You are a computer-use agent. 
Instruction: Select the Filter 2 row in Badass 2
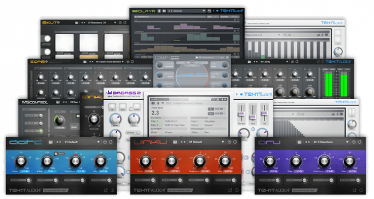tap(169, 125)
